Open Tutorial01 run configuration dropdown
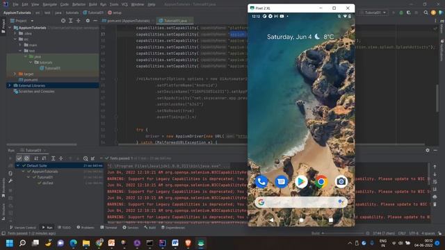The width and height of the screenshot is (445, 250). (373, 12)
